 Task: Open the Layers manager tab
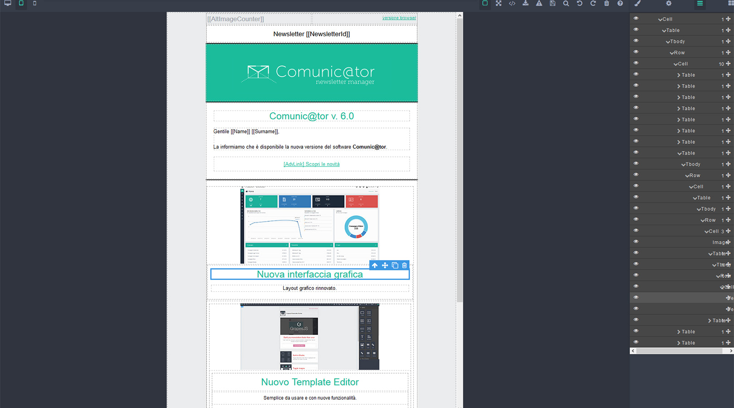tap(700, 3)
